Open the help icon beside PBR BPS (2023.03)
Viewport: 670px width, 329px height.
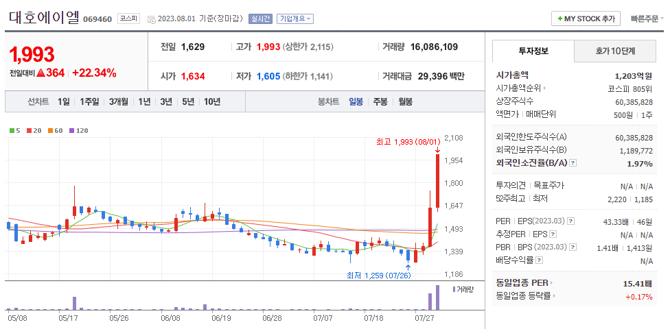point(573,247)
